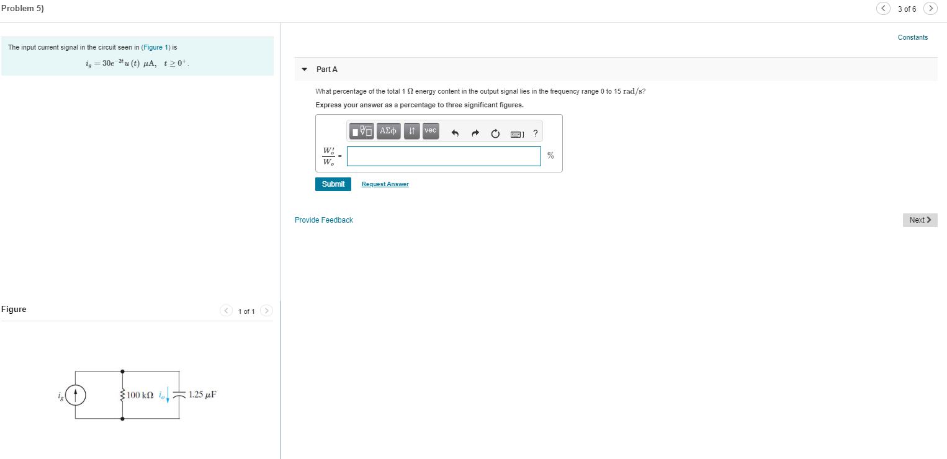Screen dimensions: 947x459
Task: Insert a vector using the vec icon
Action: 429,131
